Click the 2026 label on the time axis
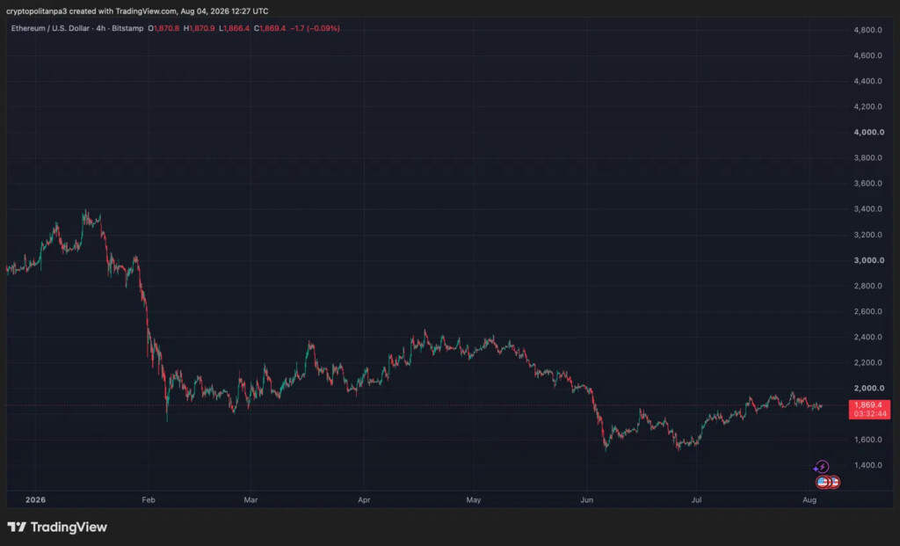Image resolution: width=900 pixels, height=546 pixels. point(35,500)
